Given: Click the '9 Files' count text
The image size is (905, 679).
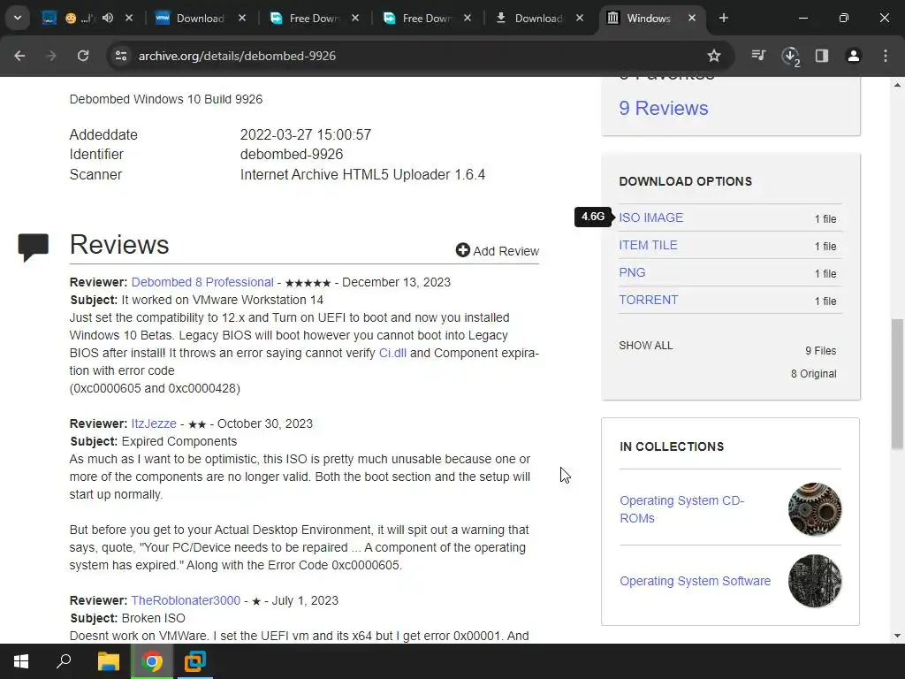Looking at the screenshot, I should [x=821, y=350].
